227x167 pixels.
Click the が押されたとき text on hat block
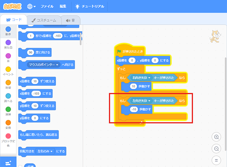pos(133,51)
